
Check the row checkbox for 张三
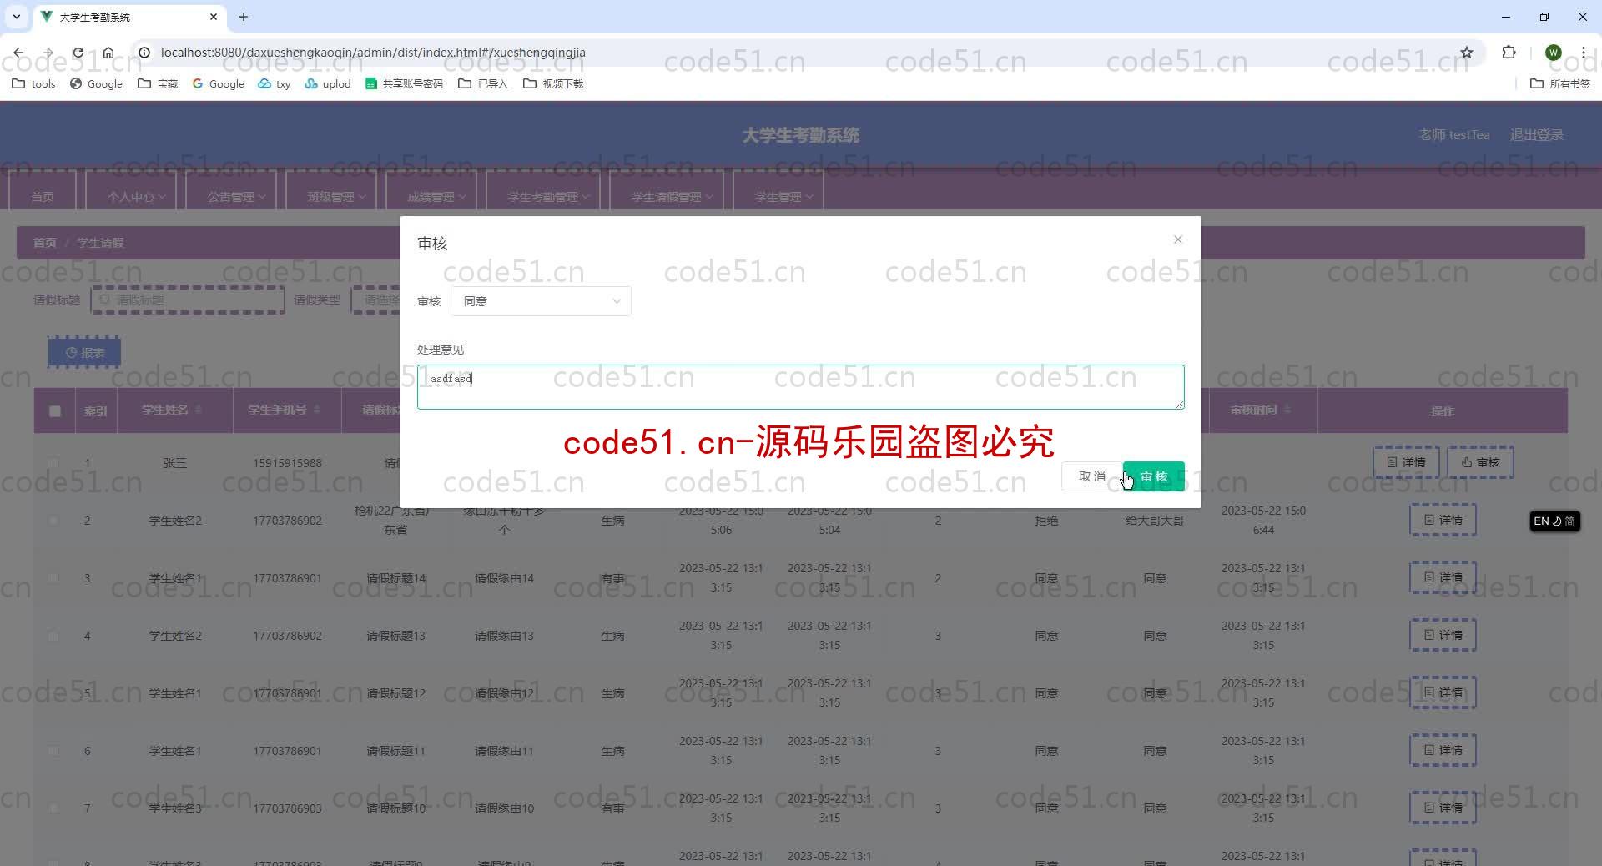tap(53, 463)
